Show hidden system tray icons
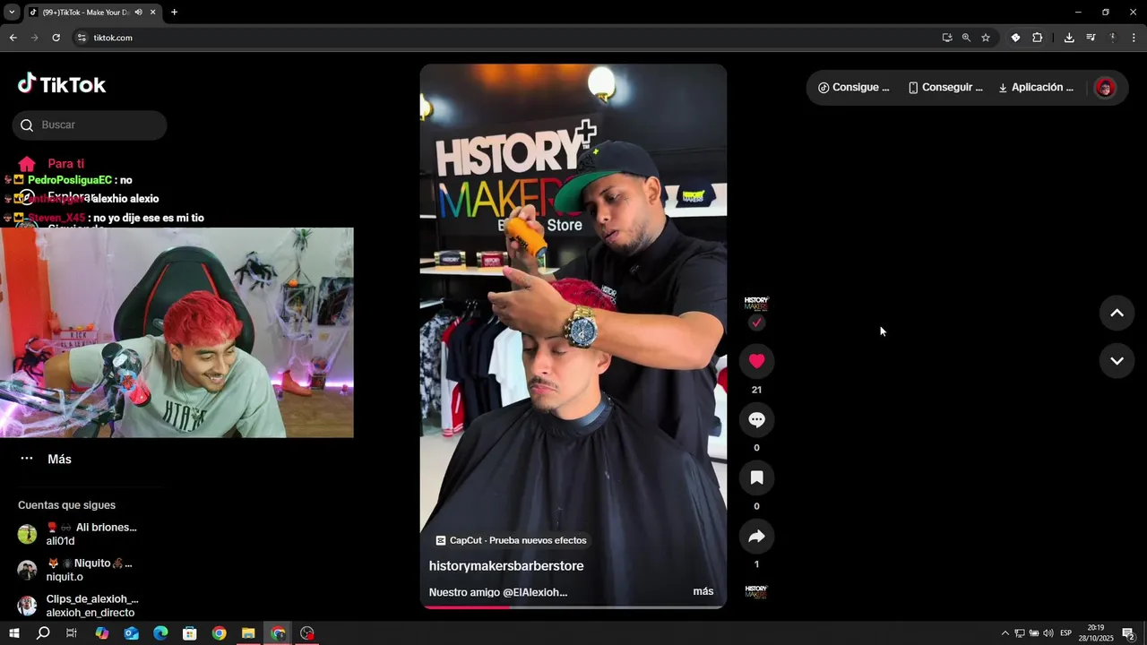1147x645 pixels. (1005, 633)
